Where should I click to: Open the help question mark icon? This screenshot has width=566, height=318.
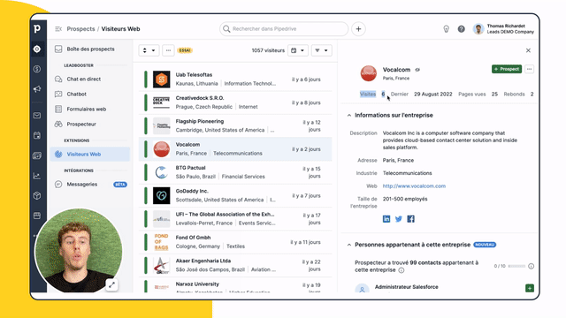462,29
